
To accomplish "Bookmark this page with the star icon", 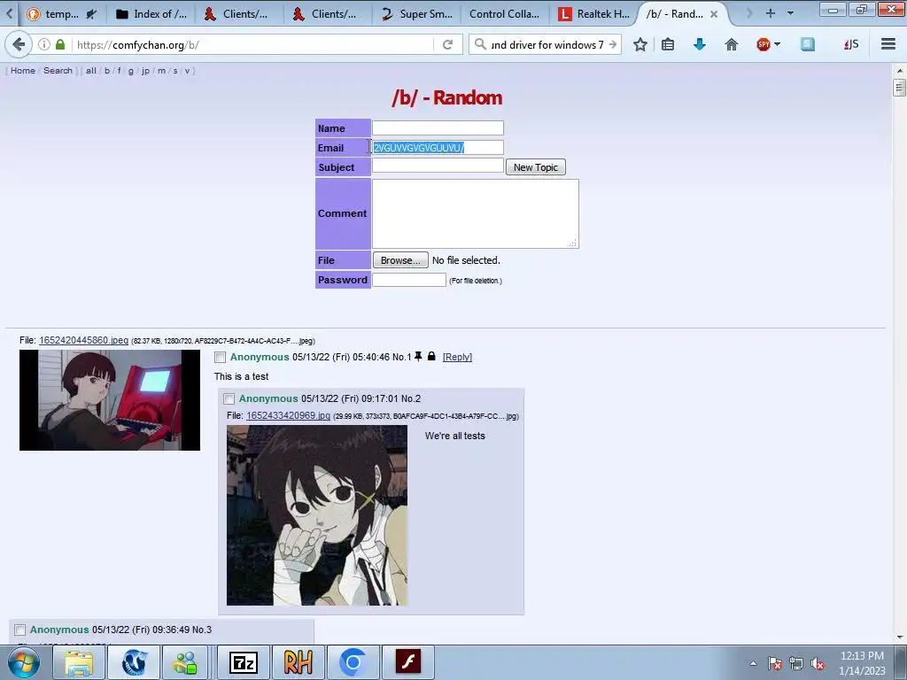I will click(640, 44).
